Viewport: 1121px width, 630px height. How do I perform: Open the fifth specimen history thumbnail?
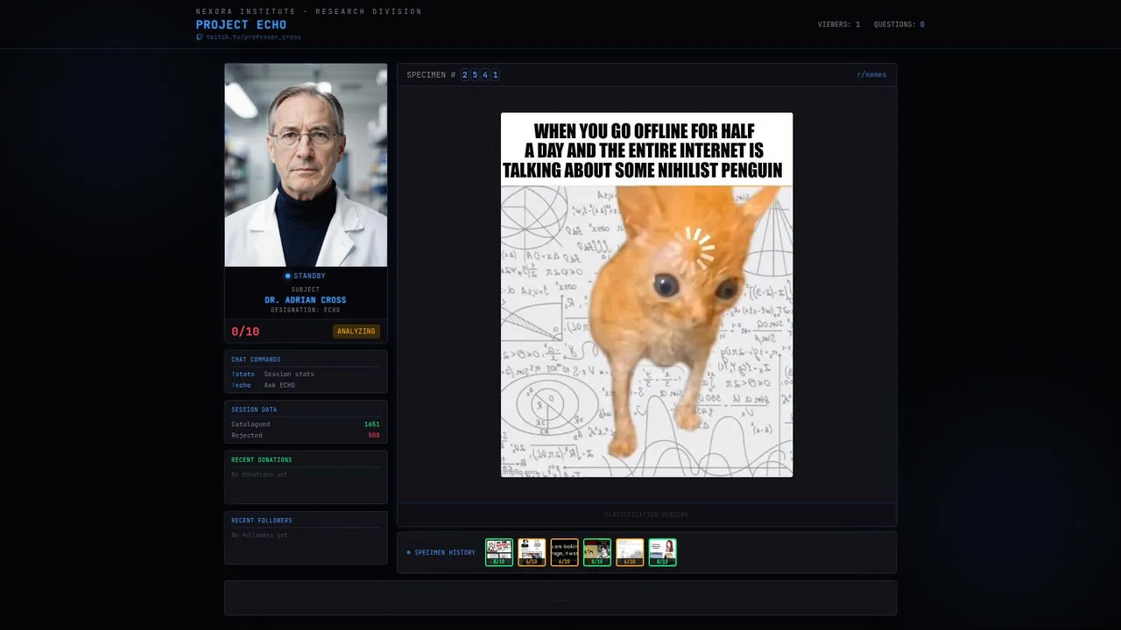[630, 552]
